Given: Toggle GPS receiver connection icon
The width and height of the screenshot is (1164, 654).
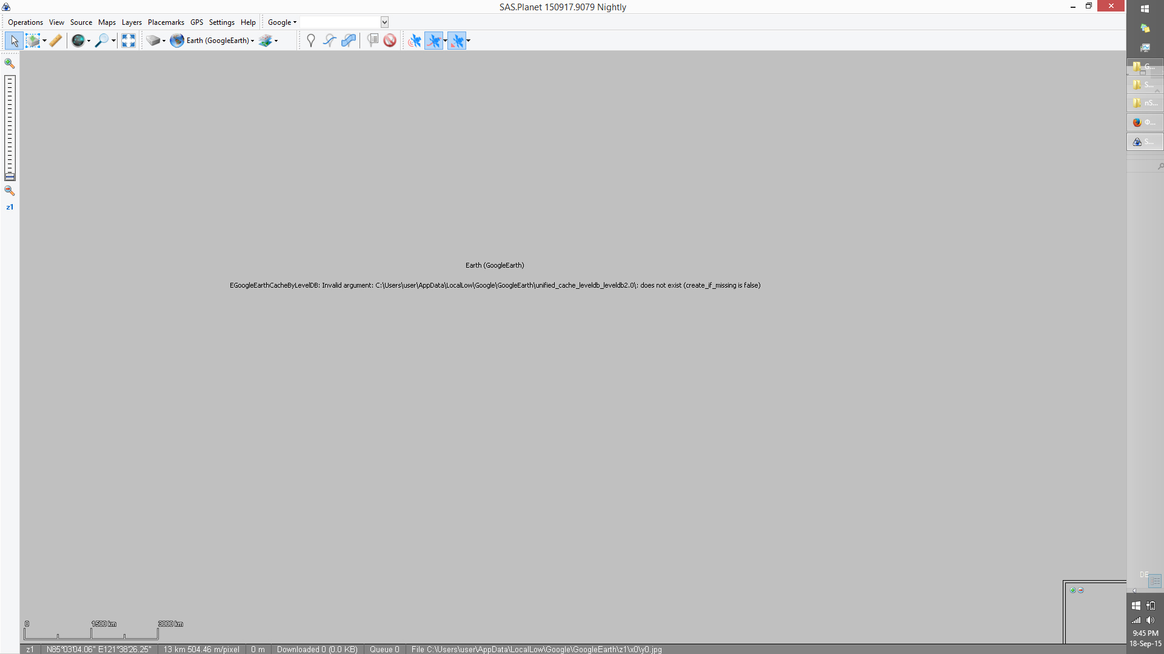Looking at the screenshot, I should pyautogui.click(x=415, y=41).
